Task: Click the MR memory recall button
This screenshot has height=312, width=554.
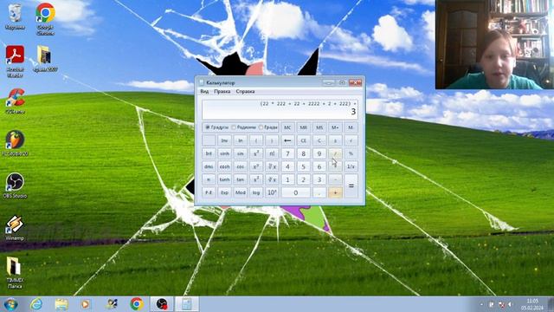Action: pyautogui.click(x=304, y=127)
